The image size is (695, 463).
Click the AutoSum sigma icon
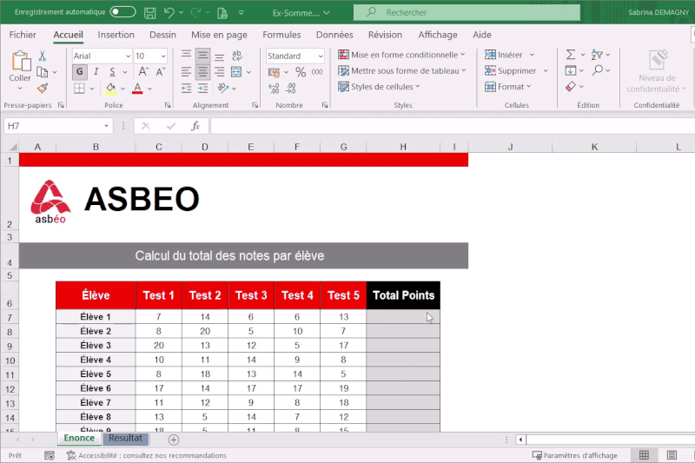571,55
